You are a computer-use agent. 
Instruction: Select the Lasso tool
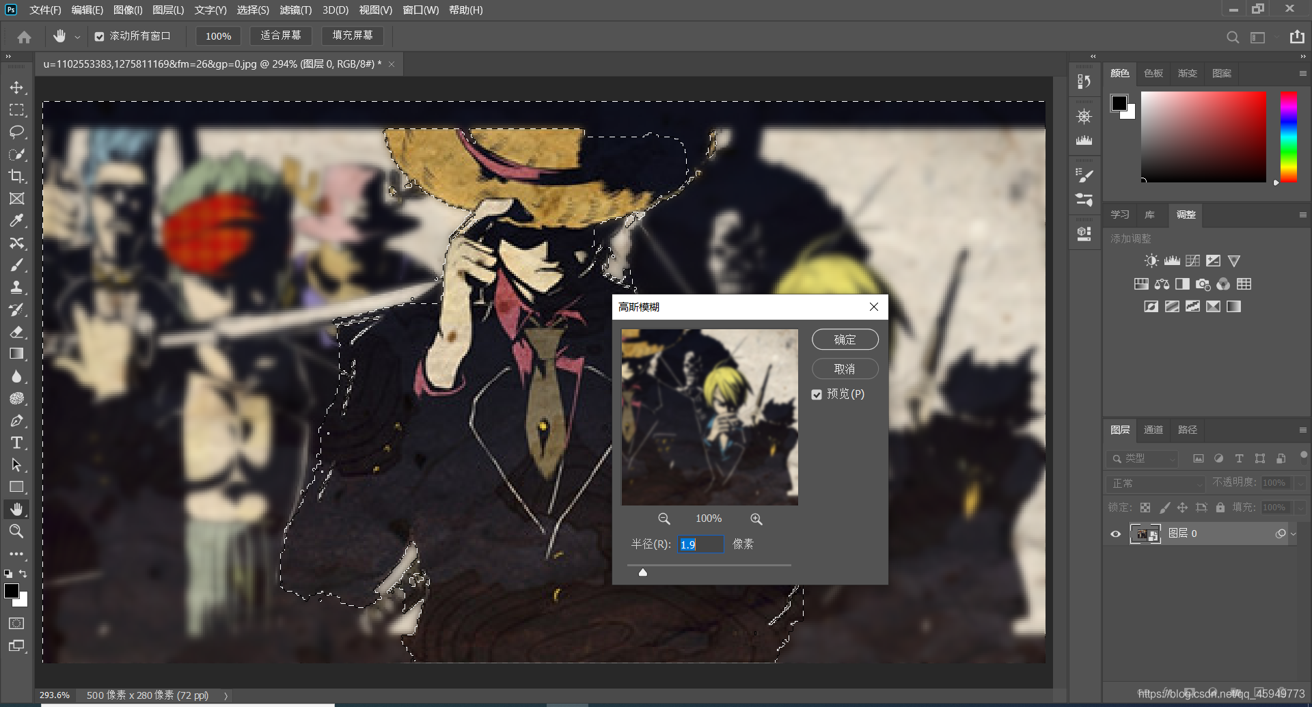(x=16, y=132)
